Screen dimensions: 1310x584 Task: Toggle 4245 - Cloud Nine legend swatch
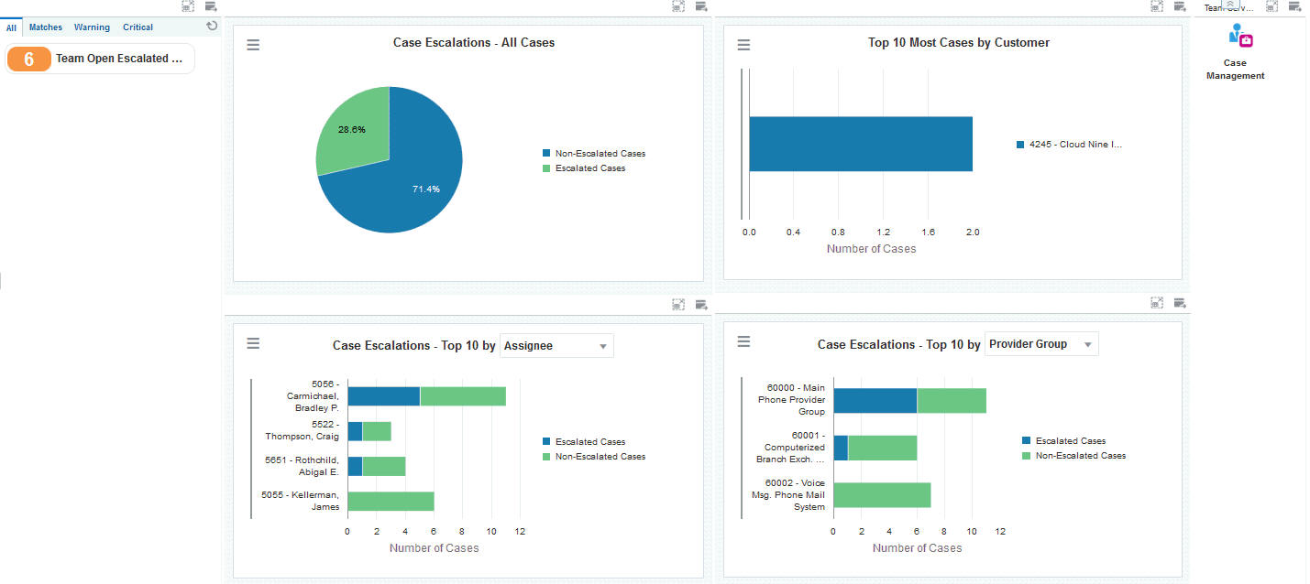click(x=1020, y=145)
